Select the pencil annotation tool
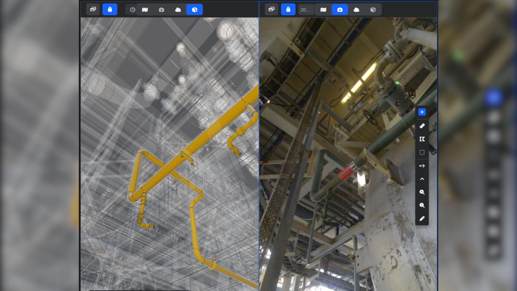 click(422, 219)
